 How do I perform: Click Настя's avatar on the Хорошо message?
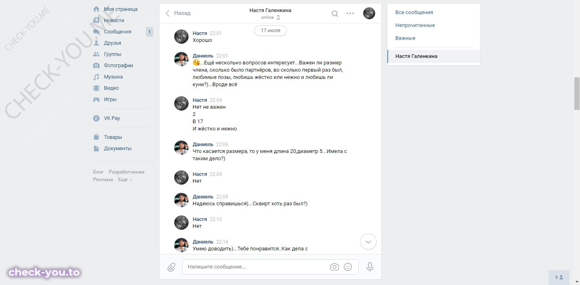181,37
